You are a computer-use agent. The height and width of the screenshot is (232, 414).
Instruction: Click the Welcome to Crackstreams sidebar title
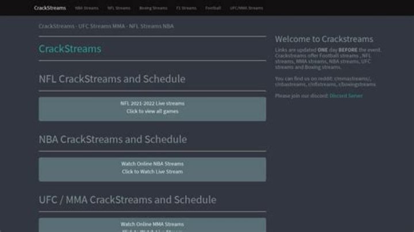(324, 39)
